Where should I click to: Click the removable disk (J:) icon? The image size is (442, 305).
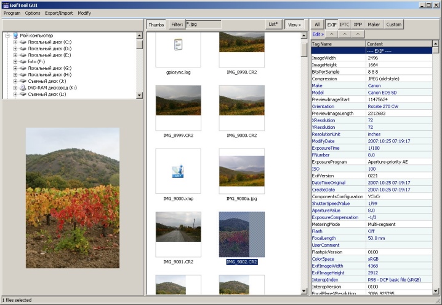point(23,81)
